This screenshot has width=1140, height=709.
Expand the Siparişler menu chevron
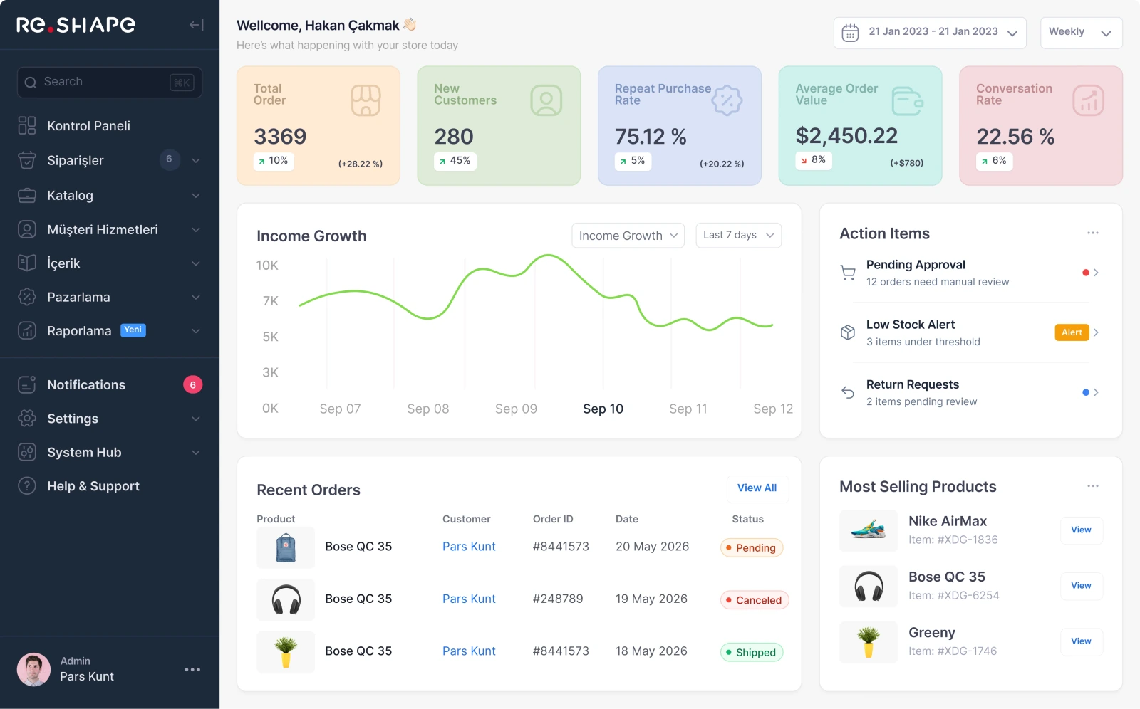[x=195, y=160]
